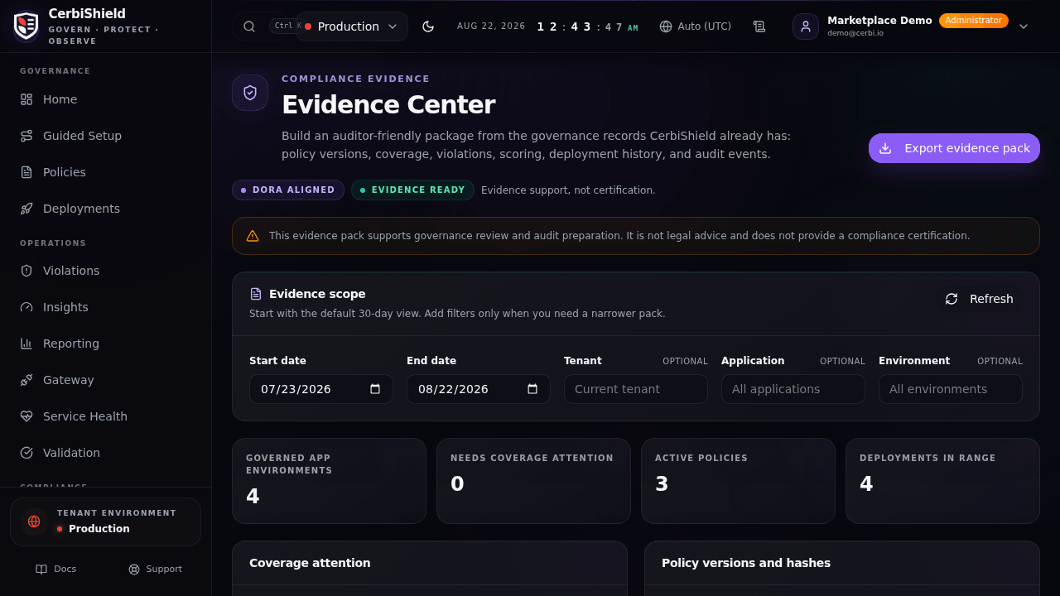The height and width of the screenshot is (596, 1060).
Task: Click the tenant environment globe icon
Action: pos(34,521)
